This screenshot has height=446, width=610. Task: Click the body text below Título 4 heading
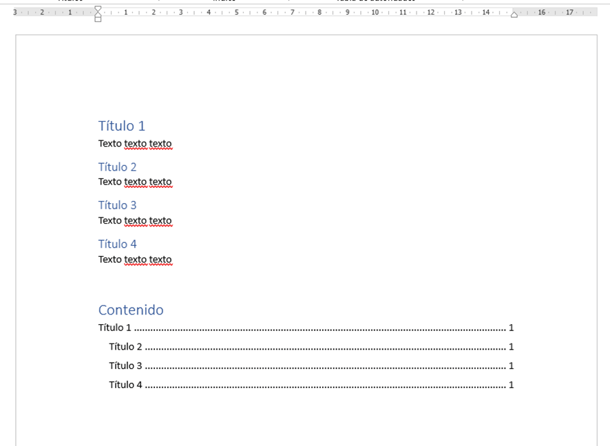click(x=135, y=259)
